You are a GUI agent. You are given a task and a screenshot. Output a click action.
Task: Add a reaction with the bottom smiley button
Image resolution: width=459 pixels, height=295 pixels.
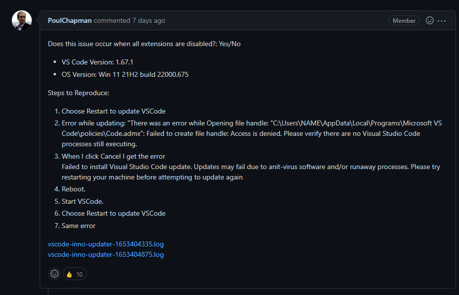(x=55, y=274)
